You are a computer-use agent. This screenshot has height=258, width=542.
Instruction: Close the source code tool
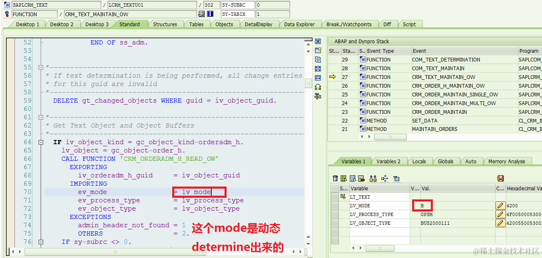pyautogui.click(x=318, y=42)
